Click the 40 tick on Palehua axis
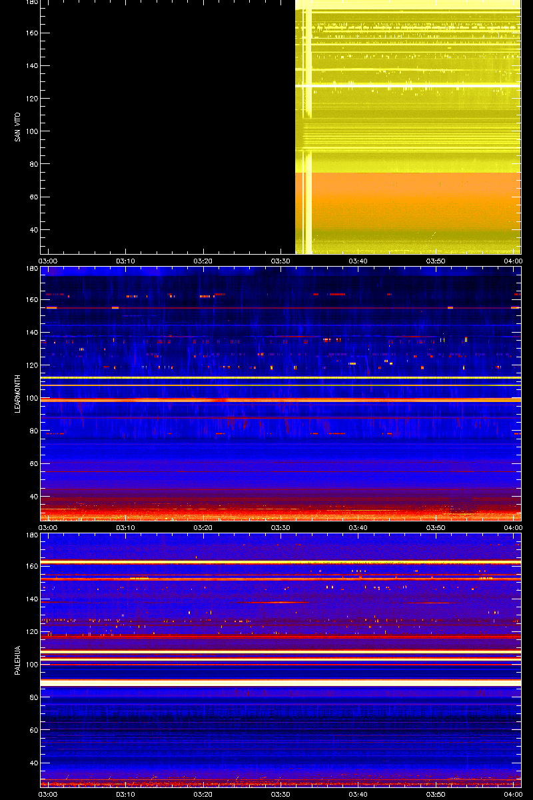Image resolution: width=533 pixels, height=800 pixels. [33, 763]
